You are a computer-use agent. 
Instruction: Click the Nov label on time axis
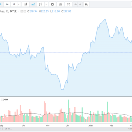coord(48,125)
